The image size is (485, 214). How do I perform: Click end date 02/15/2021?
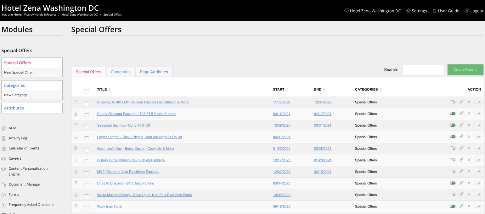coord(323,172)
